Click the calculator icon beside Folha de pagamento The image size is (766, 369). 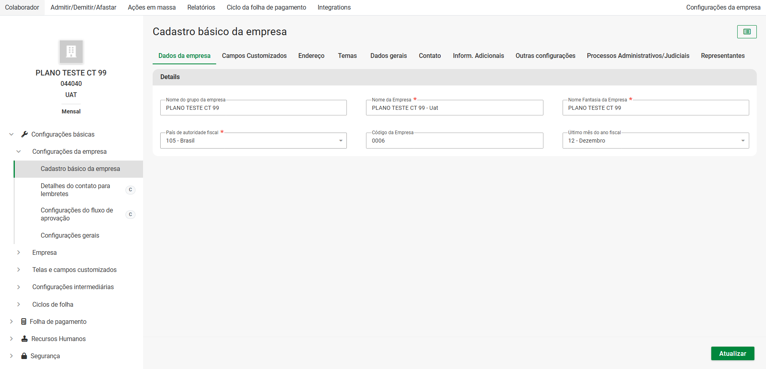24,321
